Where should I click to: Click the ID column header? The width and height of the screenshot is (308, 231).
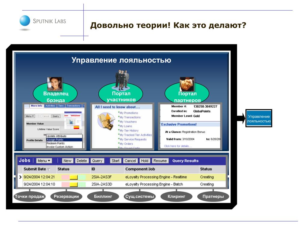tap(93, 169)
